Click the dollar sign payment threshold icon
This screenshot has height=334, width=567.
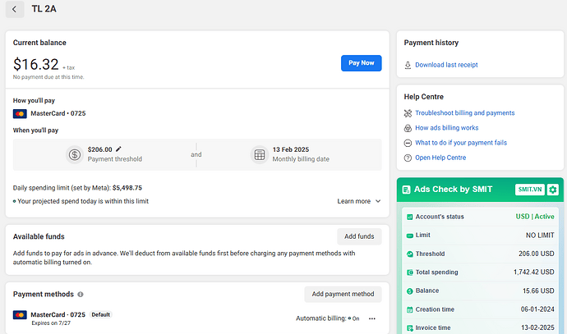click(x=75, y=154)
